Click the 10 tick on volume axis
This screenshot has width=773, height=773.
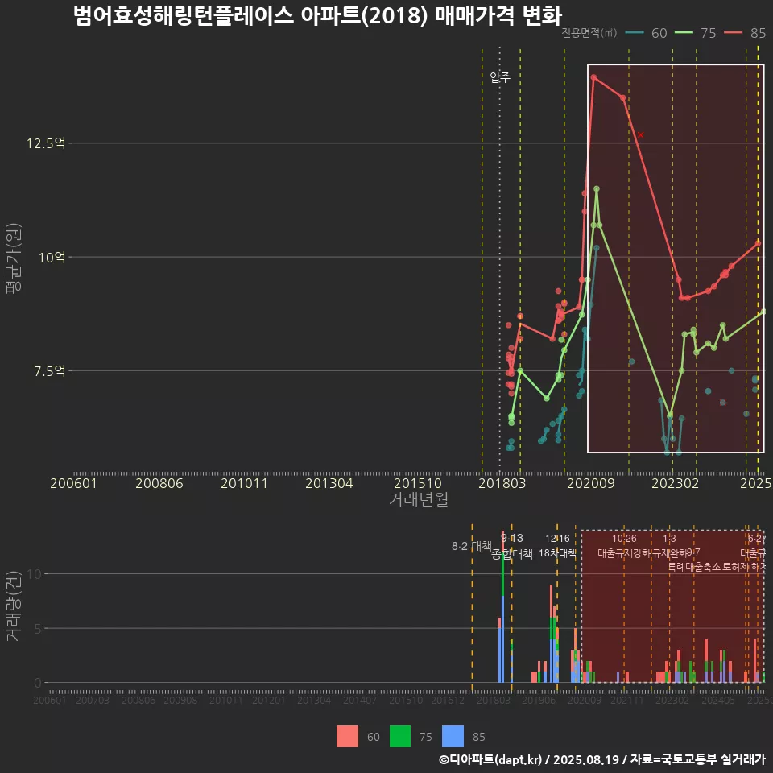click(x=35, y=574)
